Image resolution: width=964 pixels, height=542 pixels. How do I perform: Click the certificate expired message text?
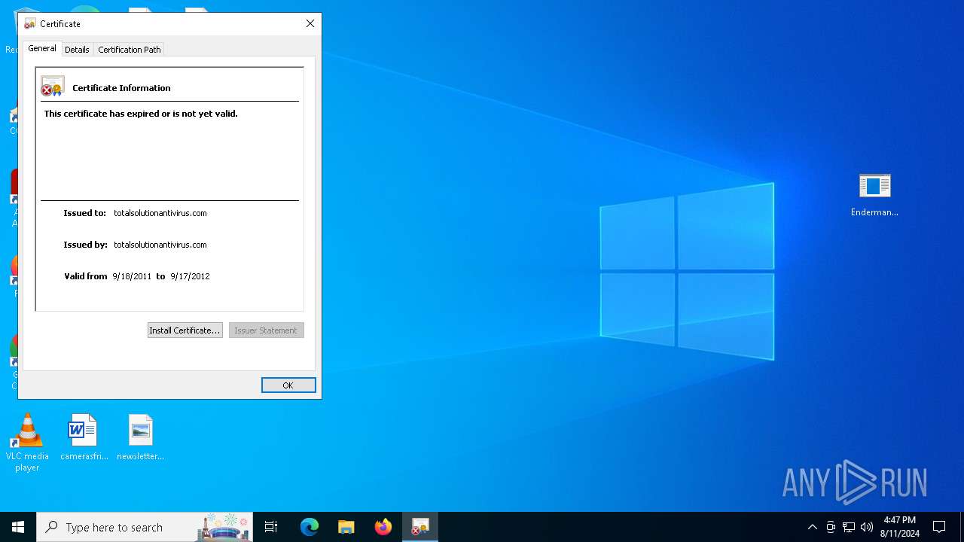pos(141,114)
